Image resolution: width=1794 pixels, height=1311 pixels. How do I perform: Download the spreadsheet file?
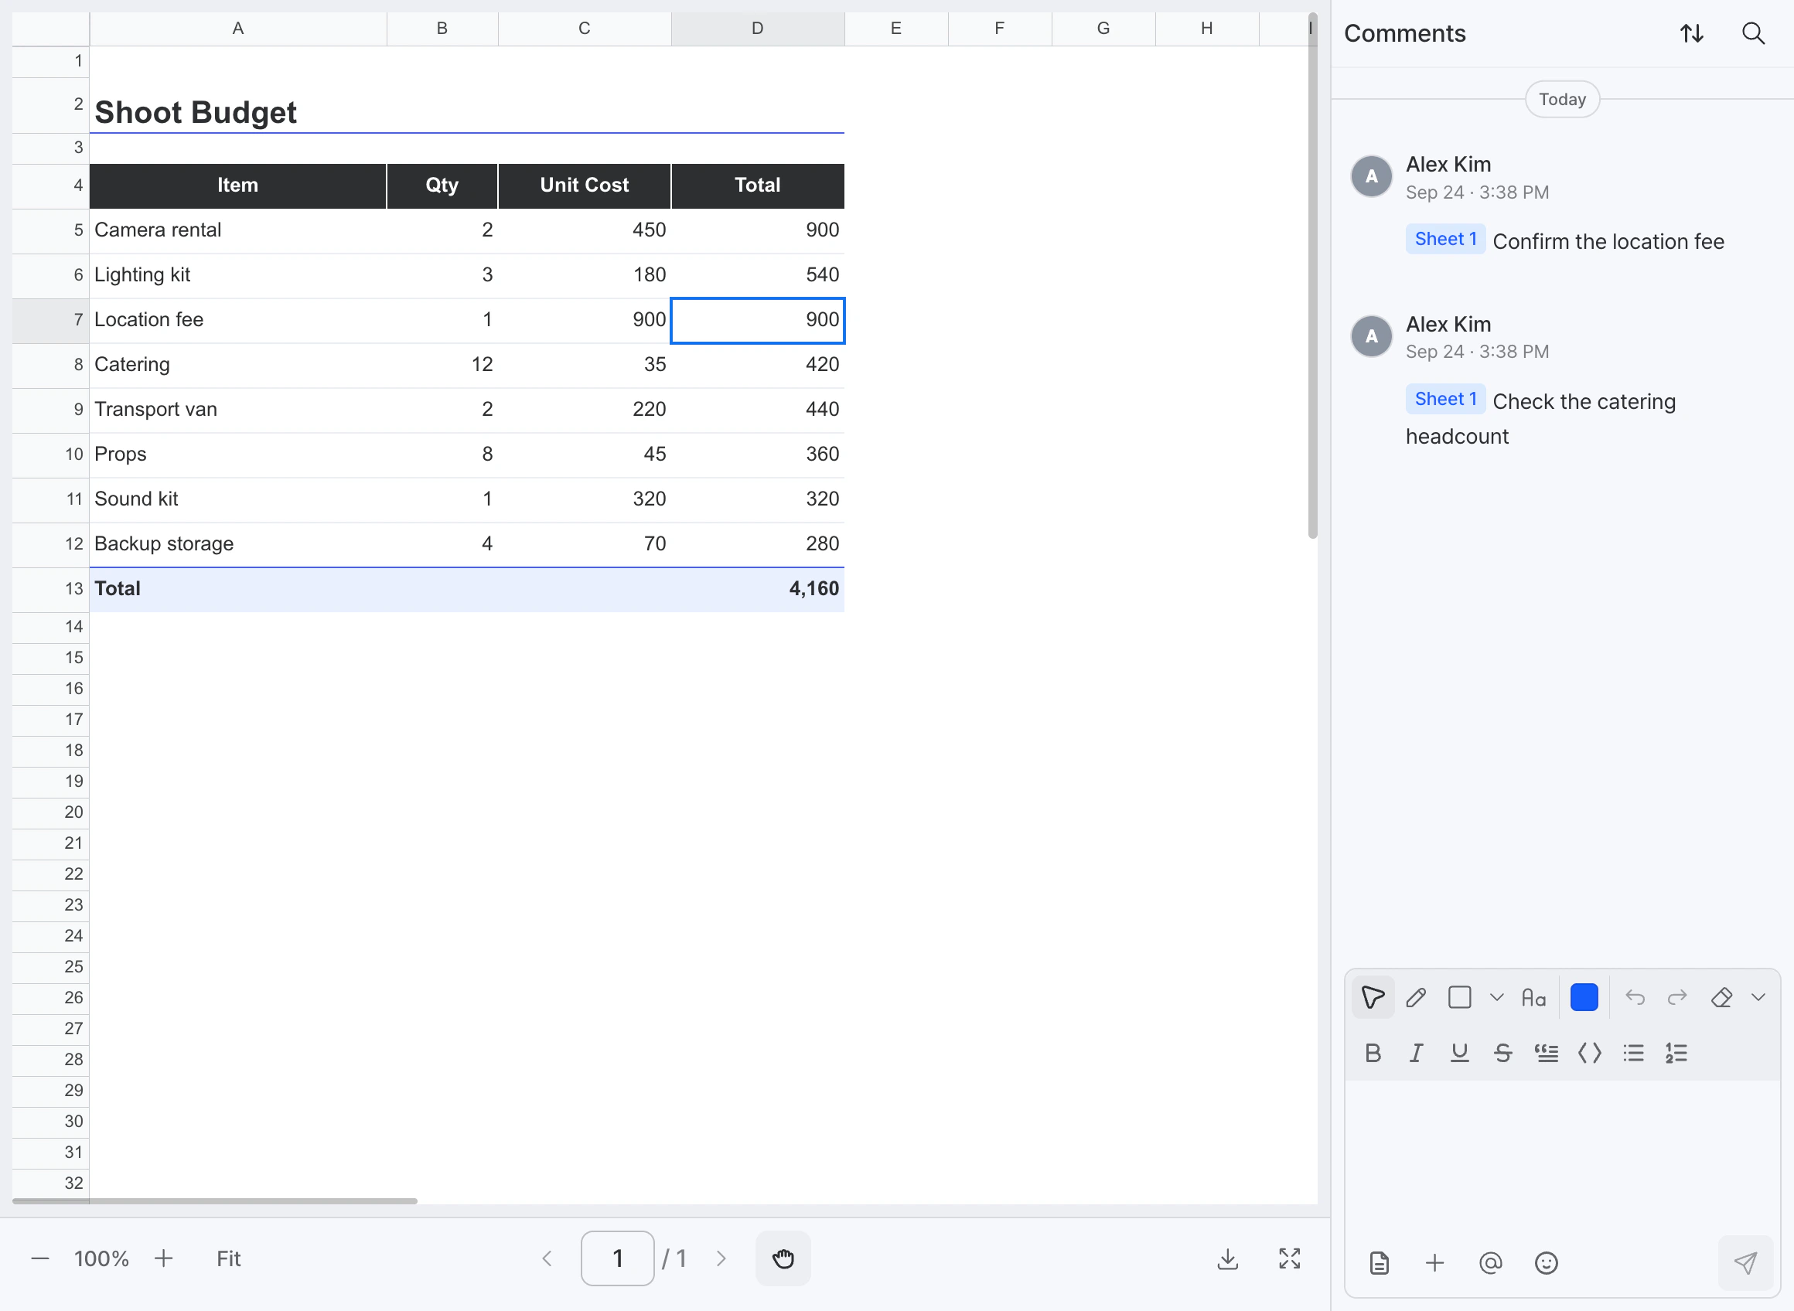pos(1228,1258)
